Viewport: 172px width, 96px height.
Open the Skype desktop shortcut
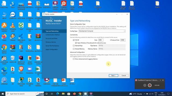pyautogui.click(x=13, y=5)
